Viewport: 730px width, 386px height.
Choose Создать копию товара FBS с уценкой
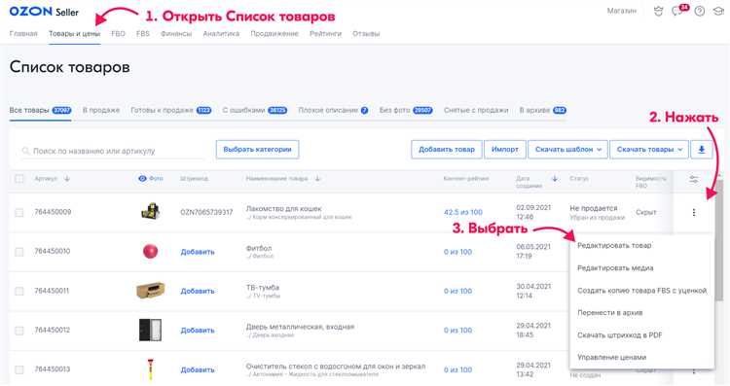(x=641, y=290)
